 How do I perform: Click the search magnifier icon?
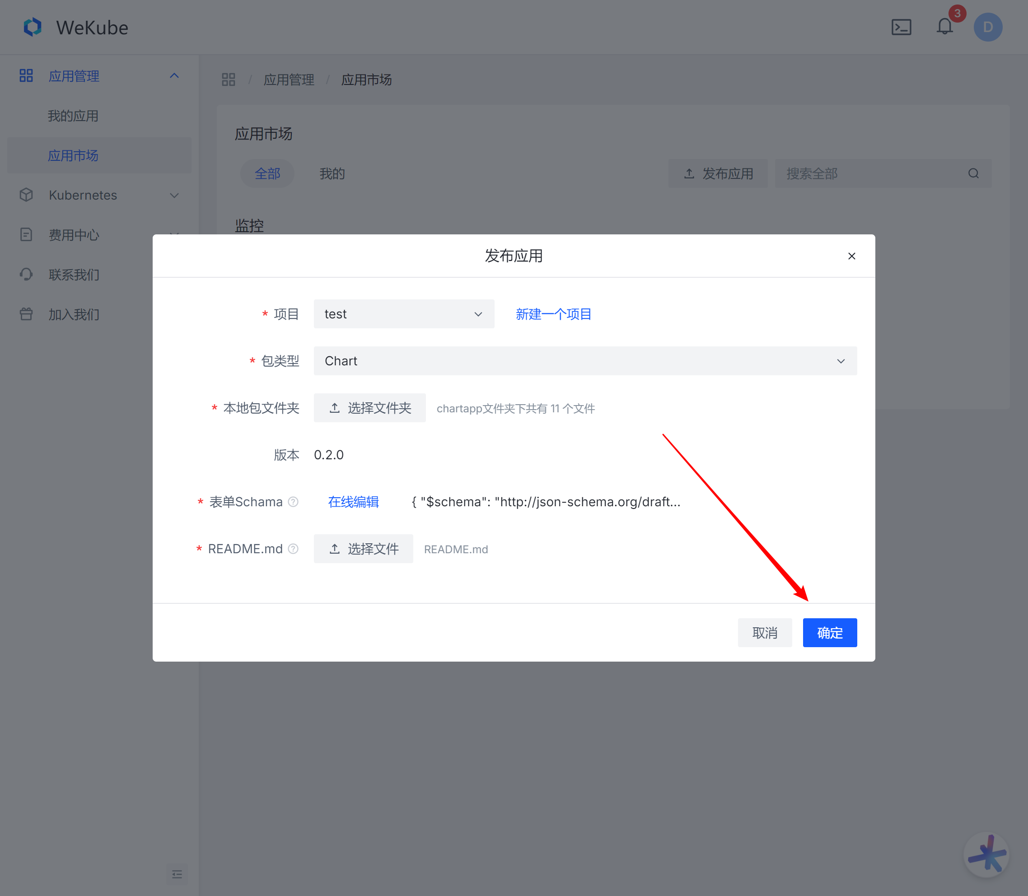[x=973, y=173]
